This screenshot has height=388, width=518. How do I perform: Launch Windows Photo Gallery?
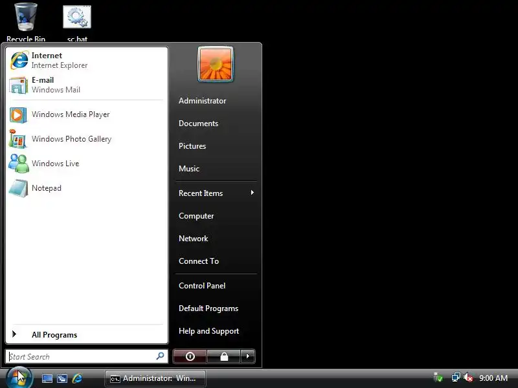[87, 139]
